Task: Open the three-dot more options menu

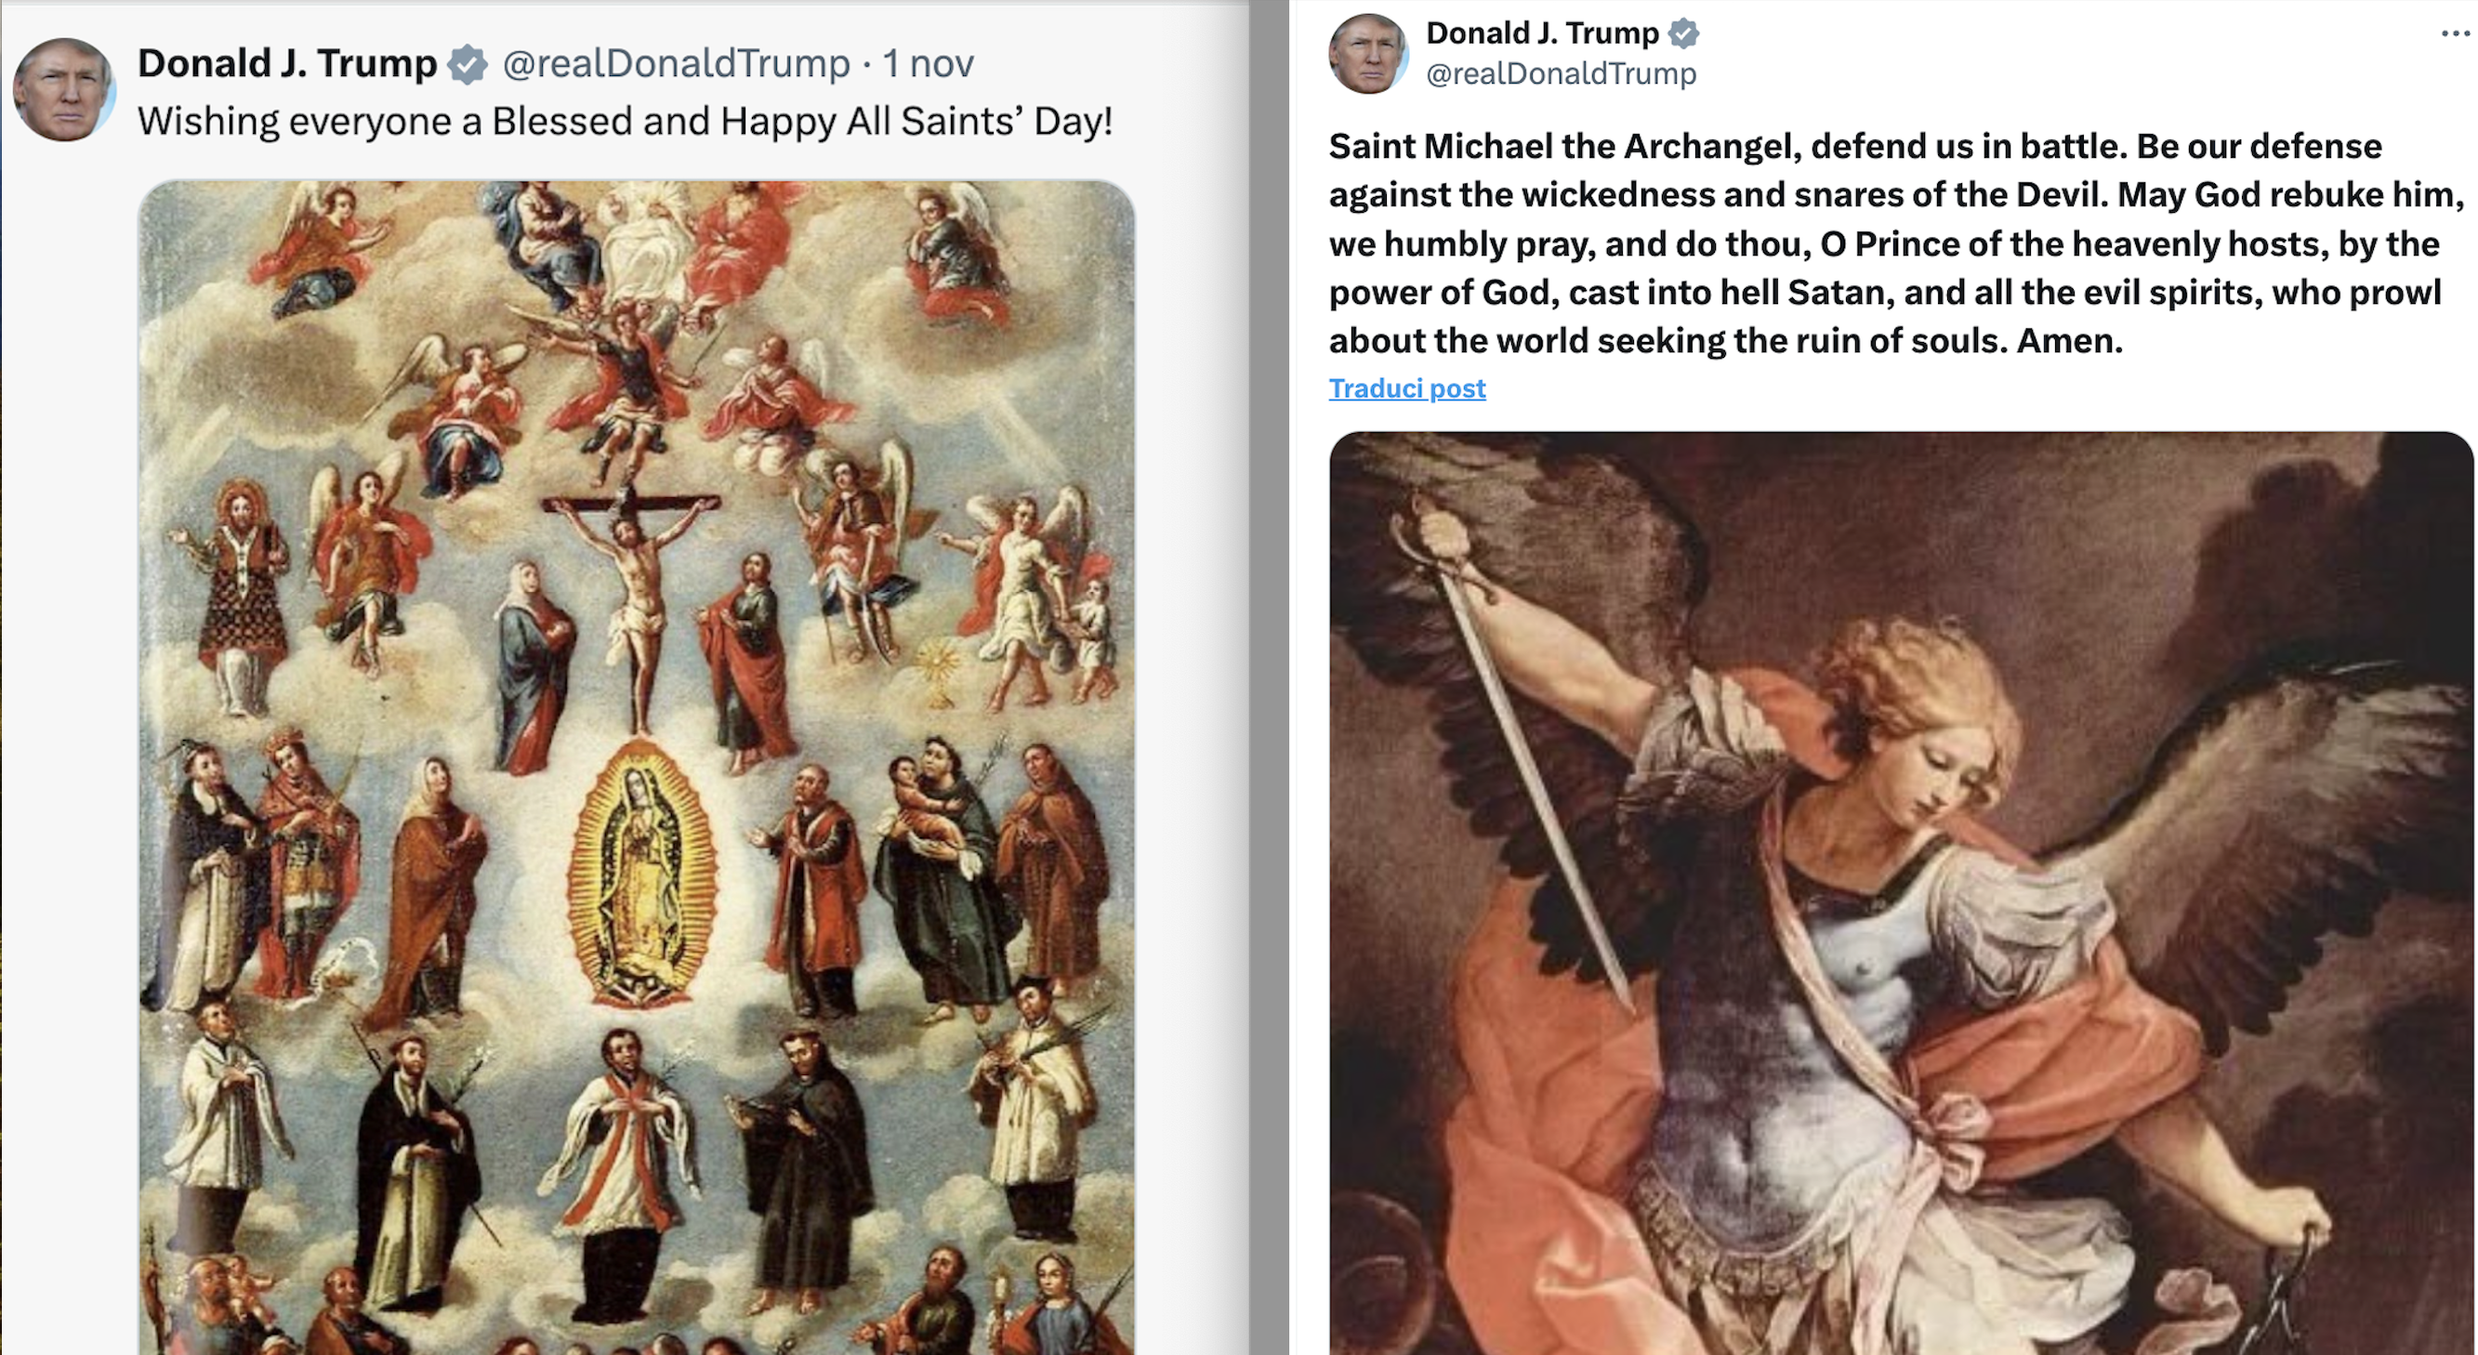Action: pos(2455,33)
